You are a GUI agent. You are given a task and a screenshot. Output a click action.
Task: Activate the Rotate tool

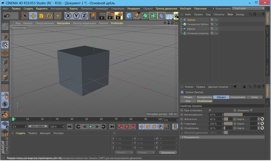[x=49, y=16]
